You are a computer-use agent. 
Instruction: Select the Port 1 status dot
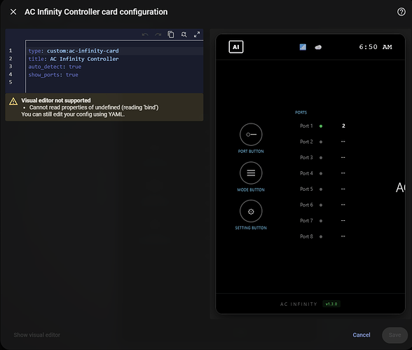(x=321, y=126)
